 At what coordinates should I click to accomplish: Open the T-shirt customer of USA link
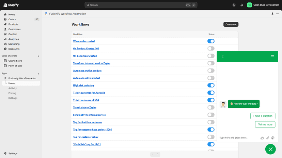86,100
